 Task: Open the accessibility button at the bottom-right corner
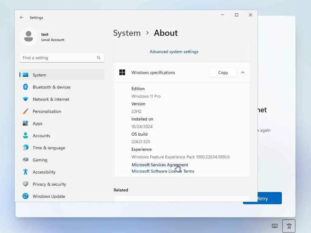click(x=289, y=226)
